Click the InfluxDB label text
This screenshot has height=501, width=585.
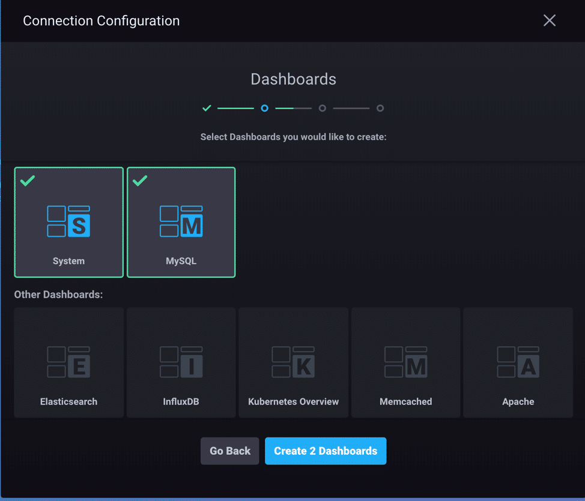(x=181, y=402)
